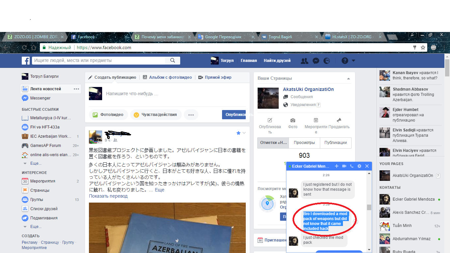Viewport: 450px width, 253px height.
Task: Toggle the post's blue star favorite
Action: (239, 133)
